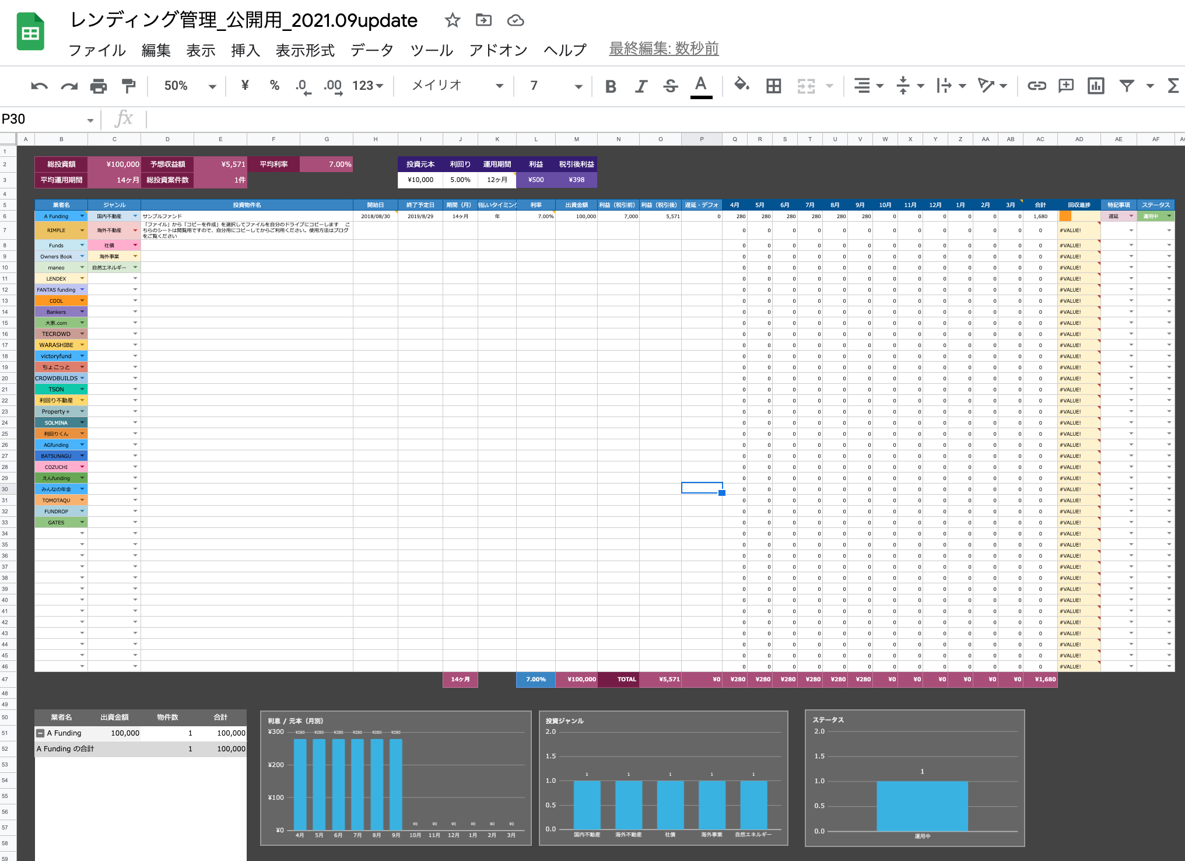The image size is (1185, 861).
Task: Click the insert link icon
Action: click(1036, 86)
